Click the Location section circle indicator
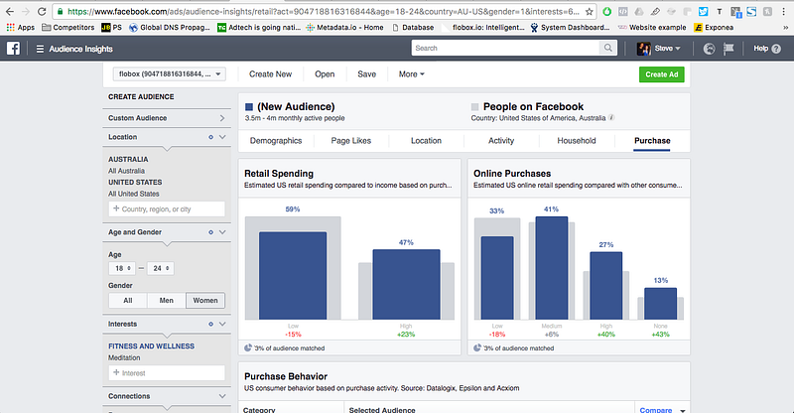Image resolution: width=794 pixels, height=413 pixels. click(210, 137)
